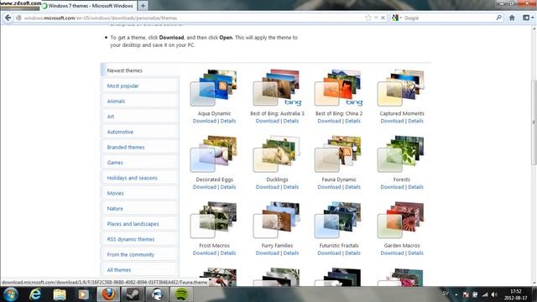
Task: Click the Furry Families theme thumbnail
Action: click(277, 220)
